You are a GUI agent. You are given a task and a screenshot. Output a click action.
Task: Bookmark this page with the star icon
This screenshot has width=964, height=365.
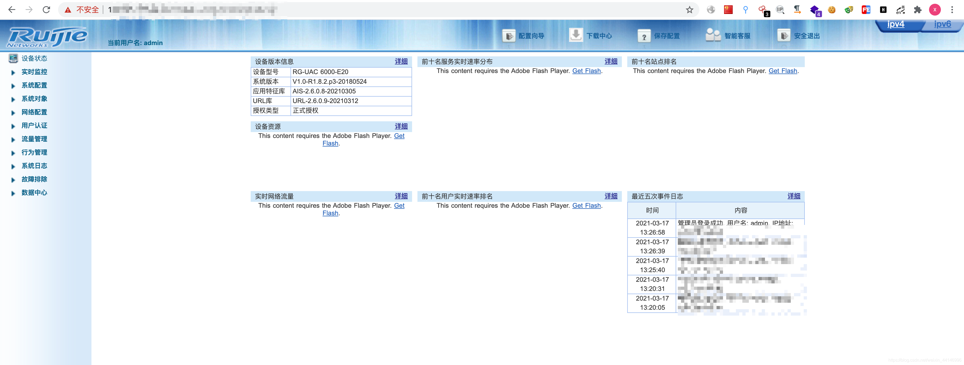pos(689,10)
